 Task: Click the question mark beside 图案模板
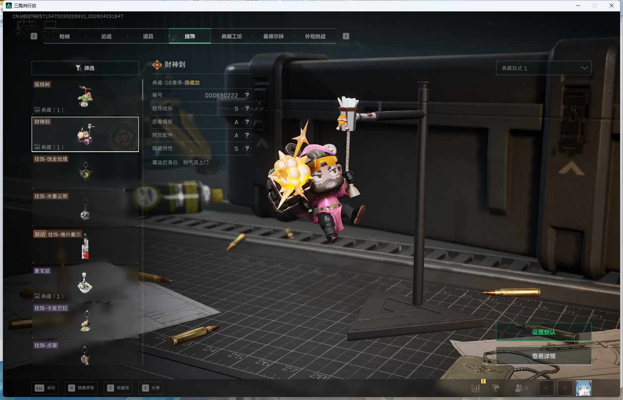pyautogui.click(x=247, y=122)
